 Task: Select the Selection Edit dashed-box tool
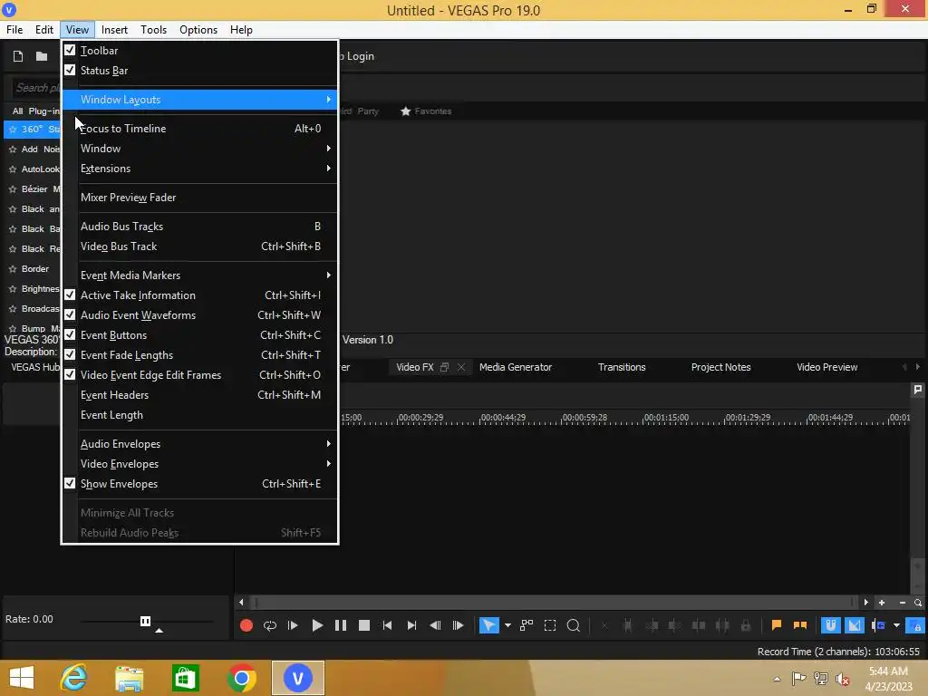pos(550,625)
